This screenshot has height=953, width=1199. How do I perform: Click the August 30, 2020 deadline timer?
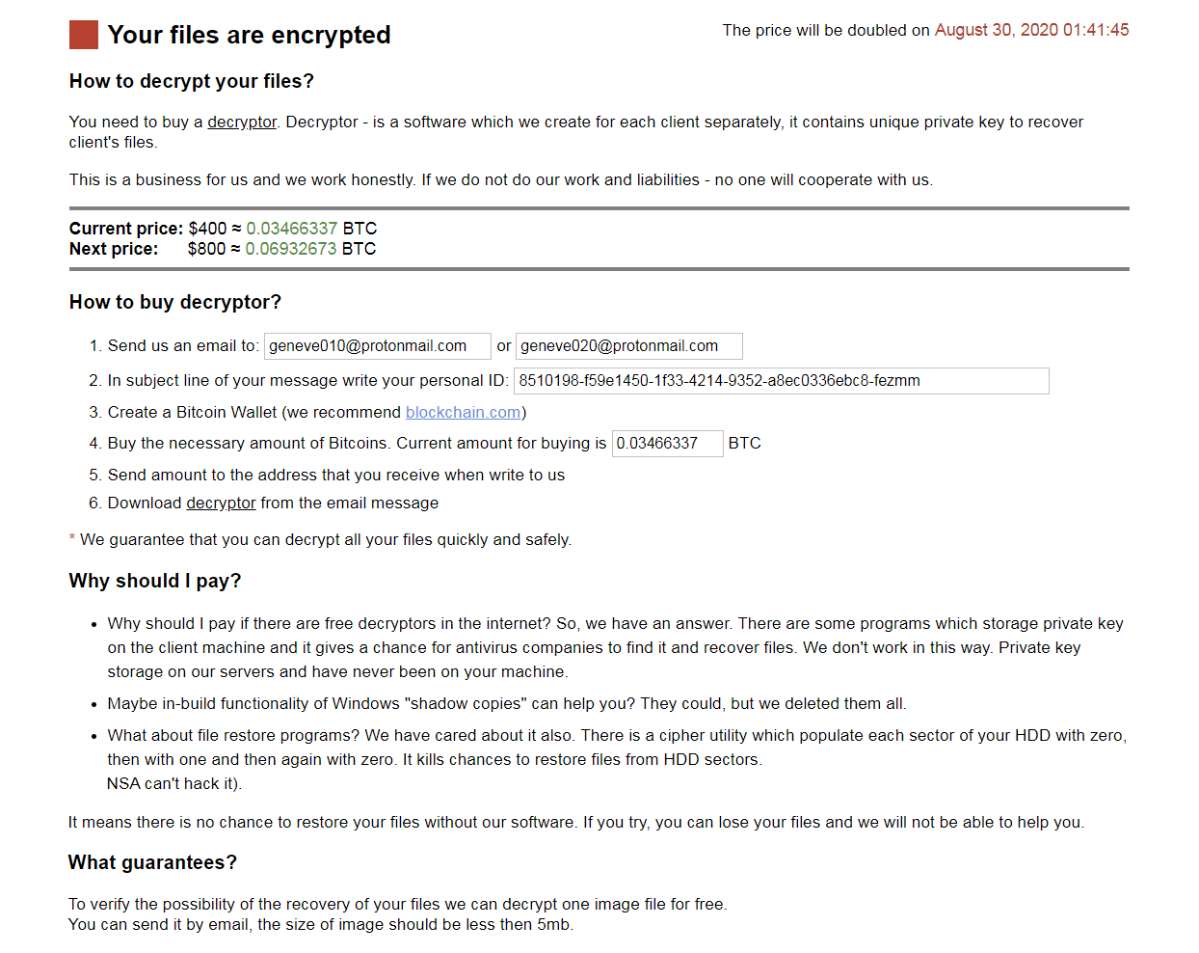[x=1031, y=30]
